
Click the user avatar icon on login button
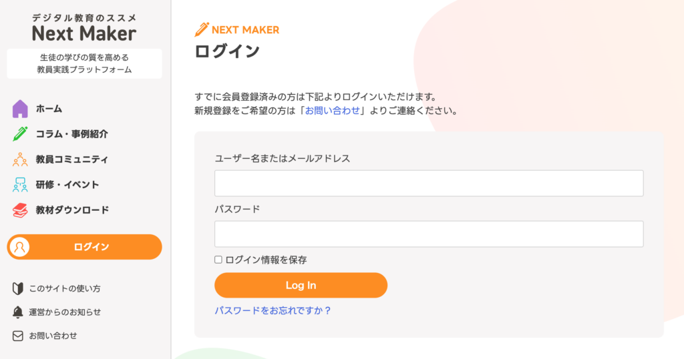click(x=20, y=247)
